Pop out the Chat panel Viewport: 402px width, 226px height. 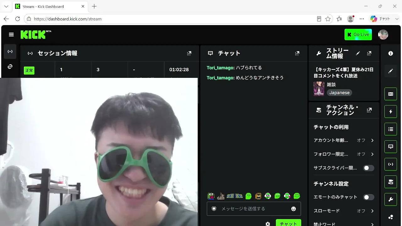tap(297, 53)
